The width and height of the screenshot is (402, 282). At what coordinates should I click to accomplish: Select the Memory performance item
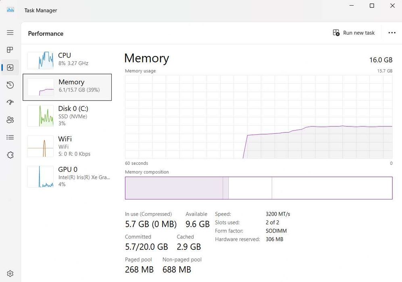(67, 87)
